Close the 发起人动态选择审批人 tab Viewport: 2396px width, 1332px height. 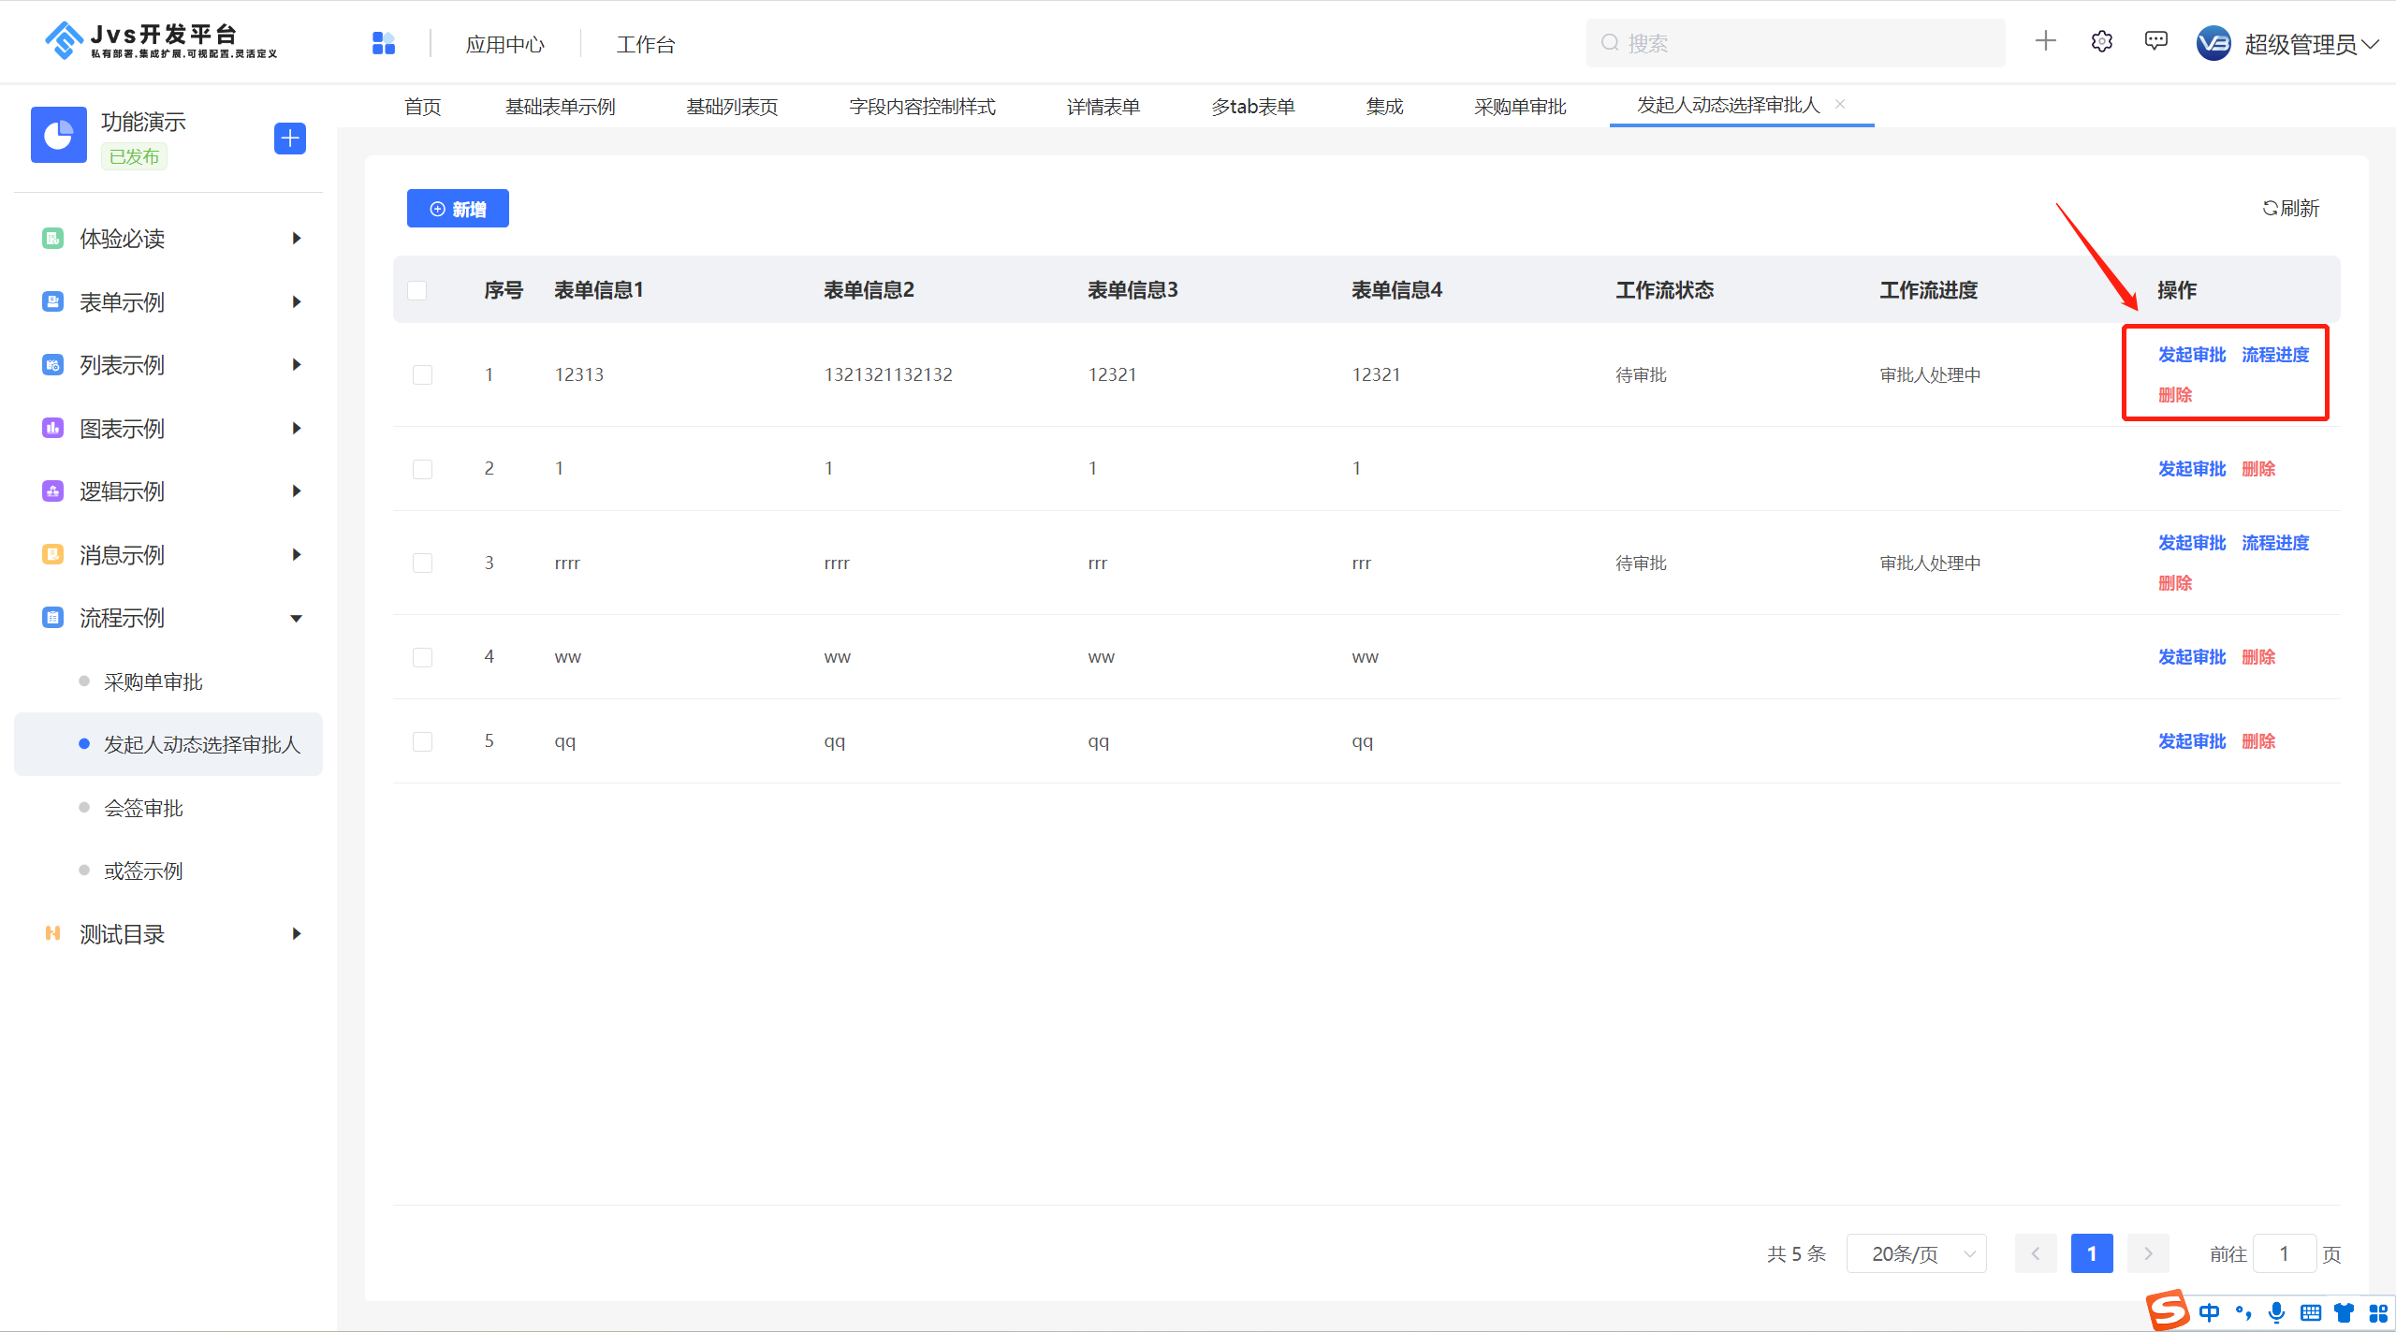click(1840, 104)
